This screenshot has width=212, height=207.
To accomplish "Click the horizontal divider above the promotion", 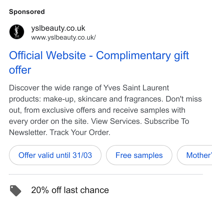I will point(106,174).
